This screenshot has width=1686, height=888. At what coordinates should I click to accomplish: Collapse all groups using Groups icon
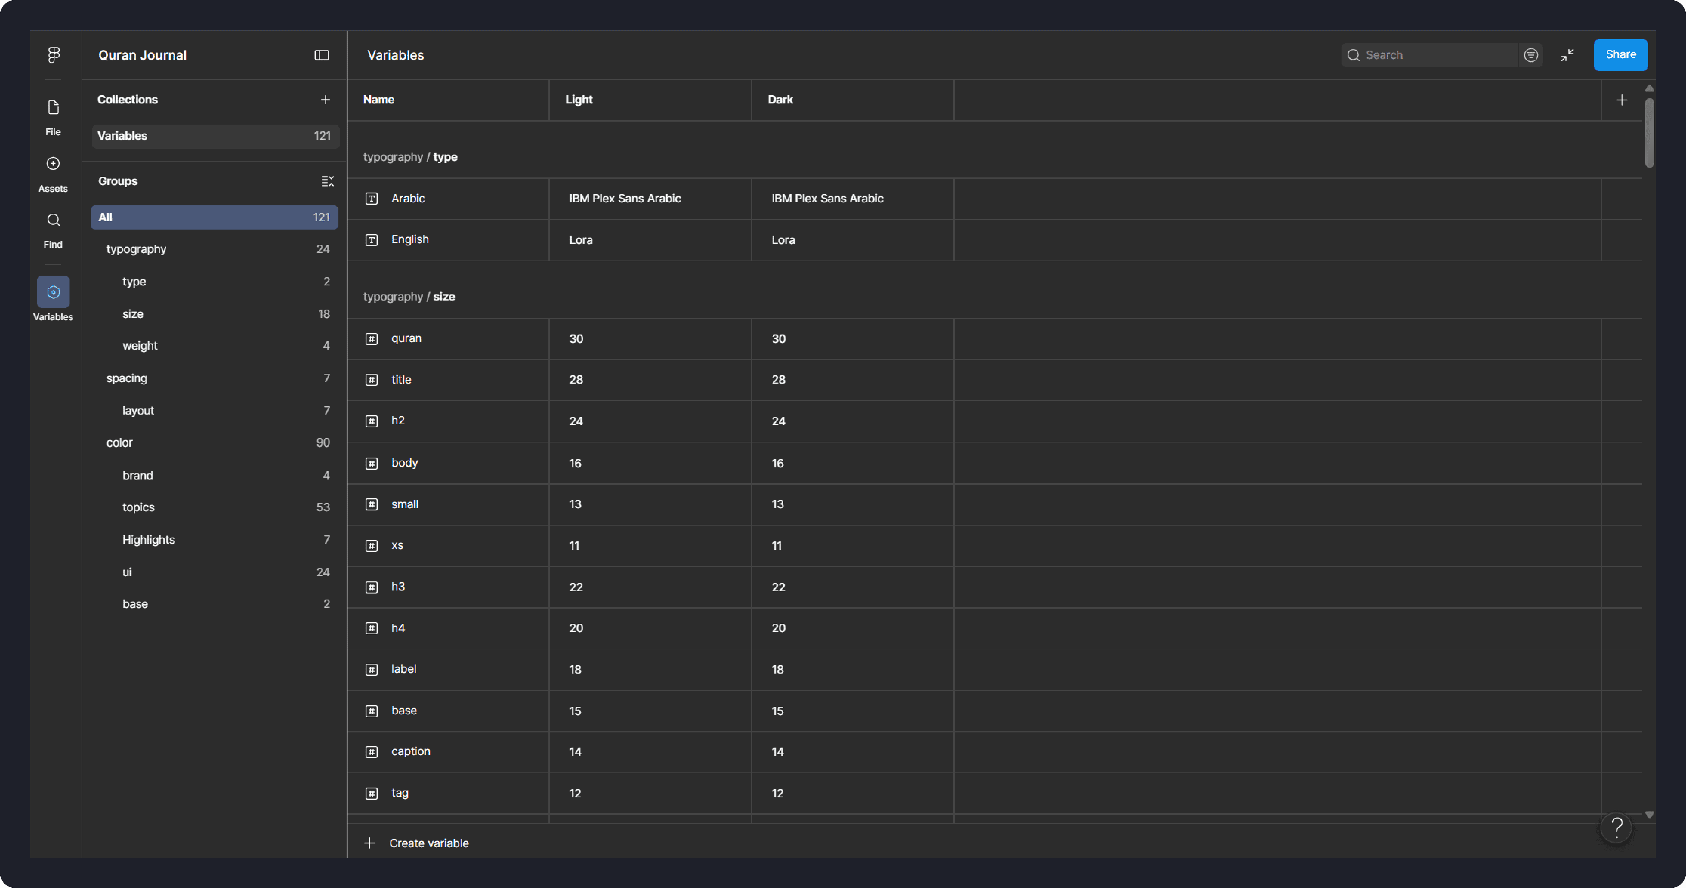click(328, 181)
